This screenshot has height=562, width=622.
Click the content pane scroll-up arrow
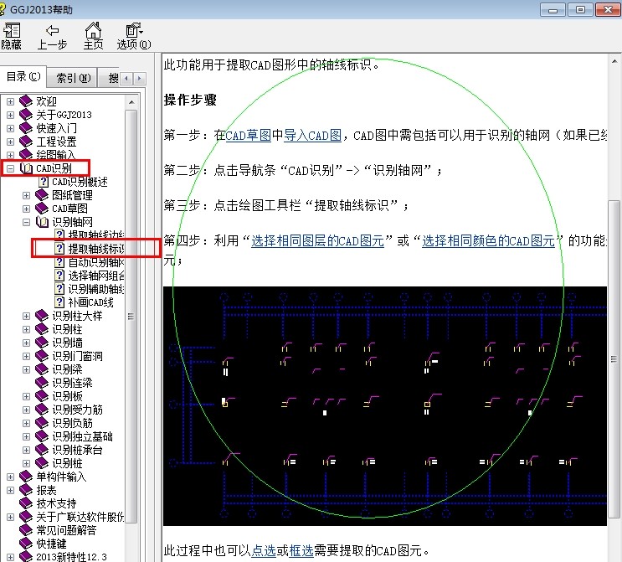tap(614, 61)
